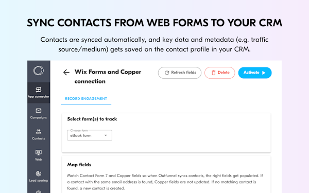Open the App connector sidebar icon

point(39,90)
